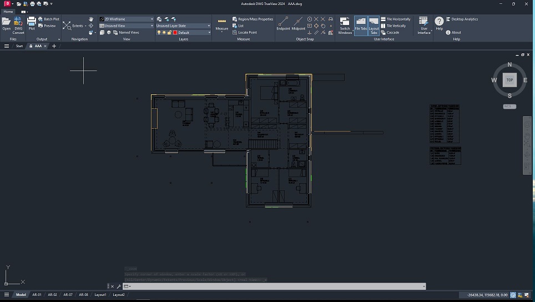Screen dimensions: 535x302
Task: Show About information
Action: coord(453,32)
